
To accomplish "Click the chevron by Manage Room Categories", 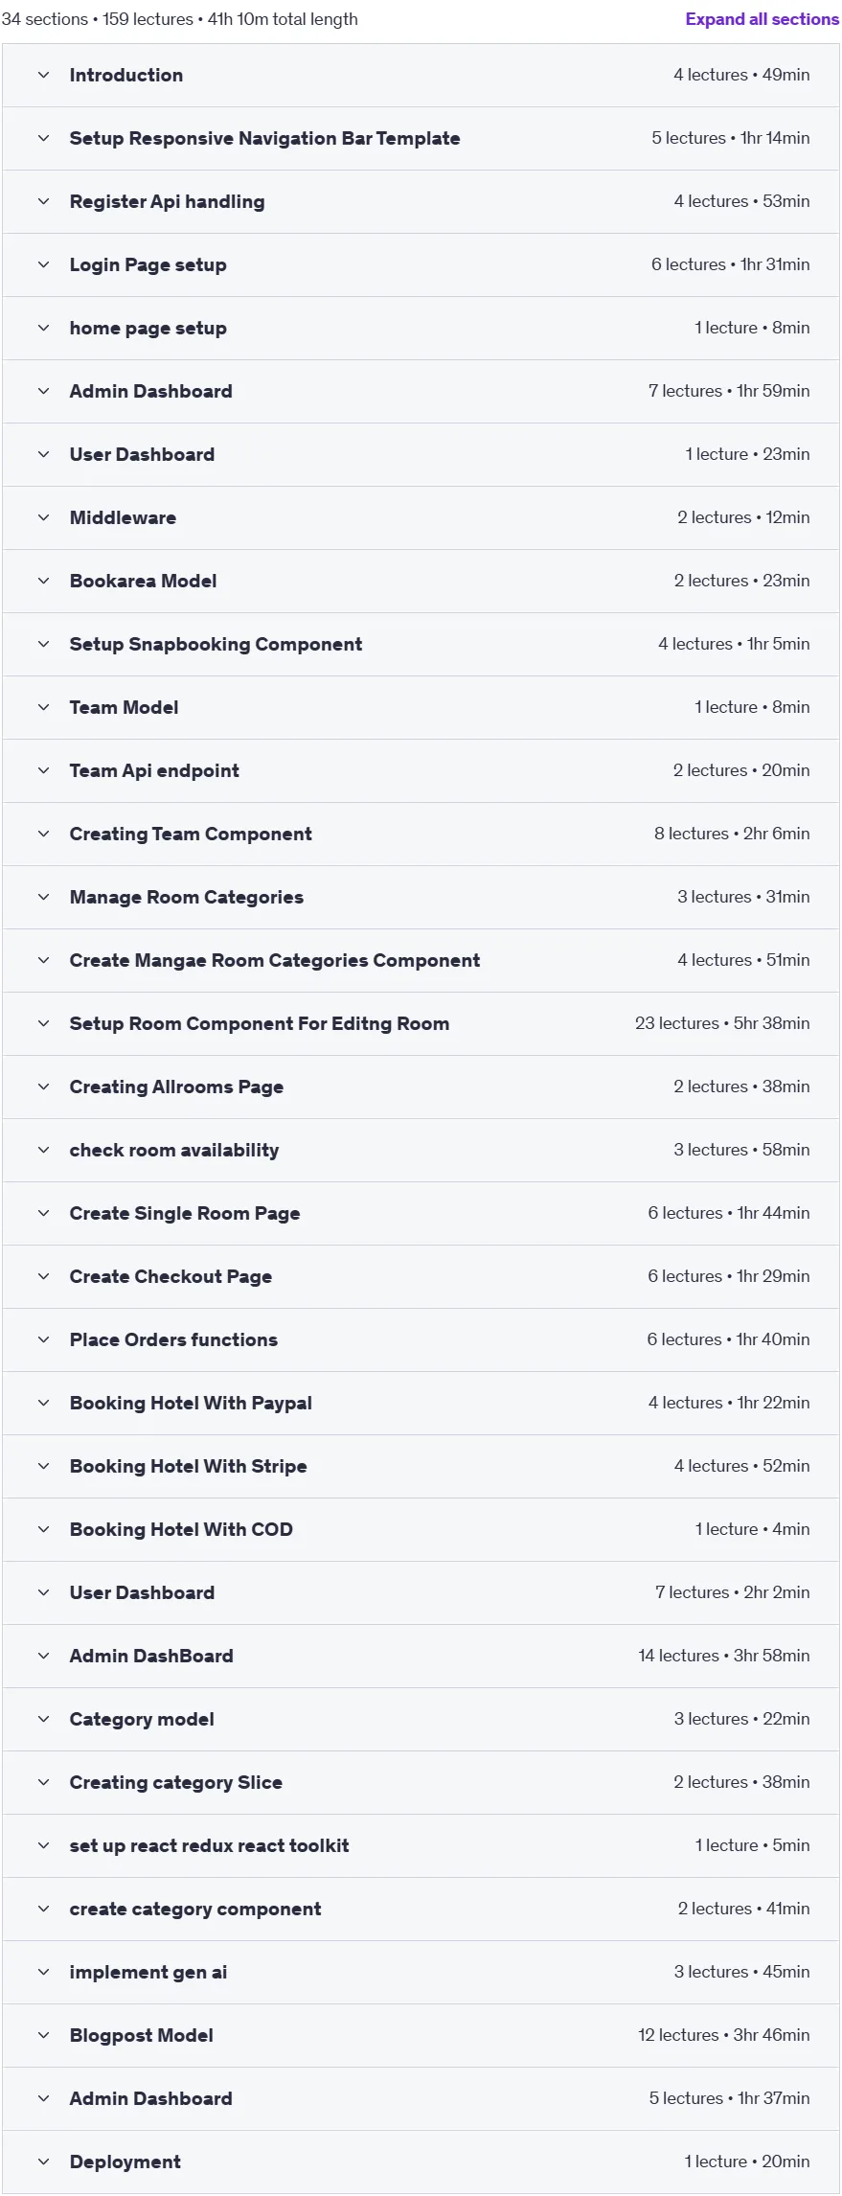I will [43, 897].
